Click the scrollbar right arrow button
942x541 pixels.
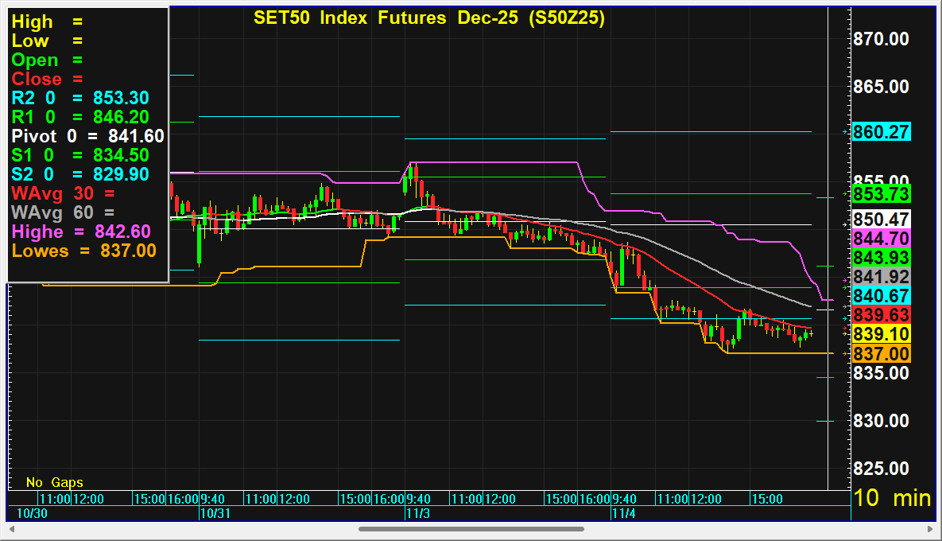[x=928, y=529]
